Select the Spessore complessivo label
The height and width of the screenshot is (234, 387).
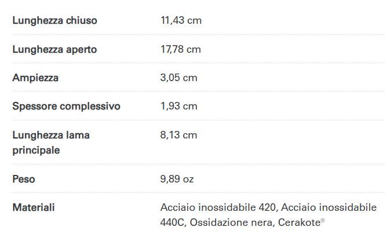(66, 107)
